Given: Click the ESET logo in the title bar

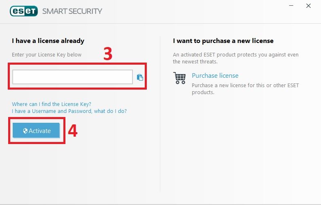Looking at the screenshot, I should tap(24, 11).
